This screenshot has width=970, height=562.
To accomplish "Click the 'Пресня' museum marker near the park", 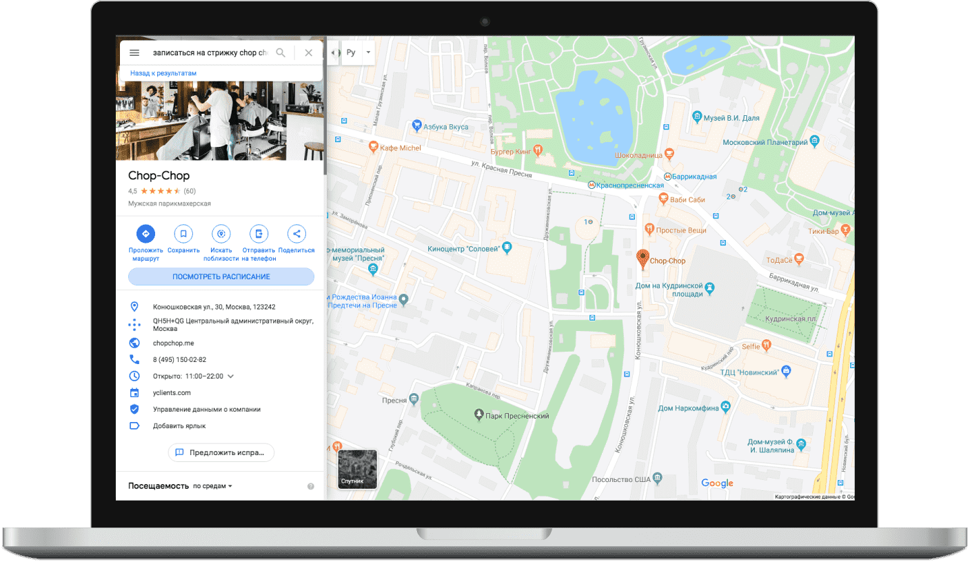I will click(414, 399).
